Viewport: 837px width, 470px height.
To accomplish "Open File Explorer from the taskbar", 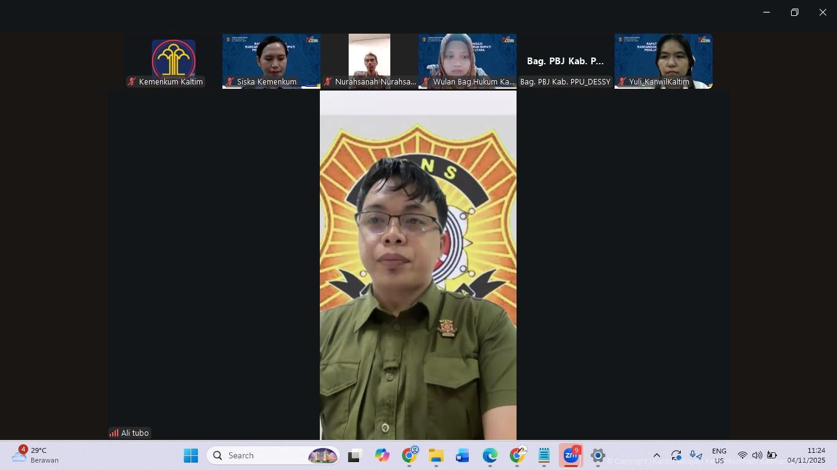I will click(436, 456).
